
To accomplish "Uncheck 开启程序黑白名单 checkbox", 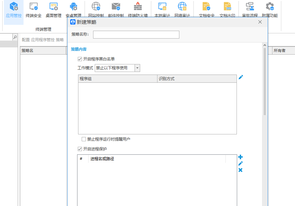I will coord(80,59).
